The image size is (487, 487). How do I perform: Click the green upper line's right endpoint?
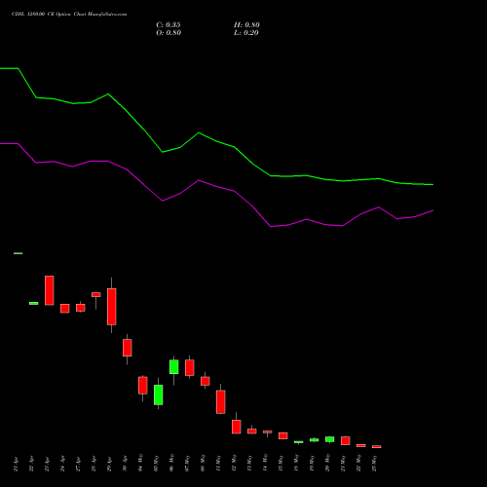click(433, 185)
